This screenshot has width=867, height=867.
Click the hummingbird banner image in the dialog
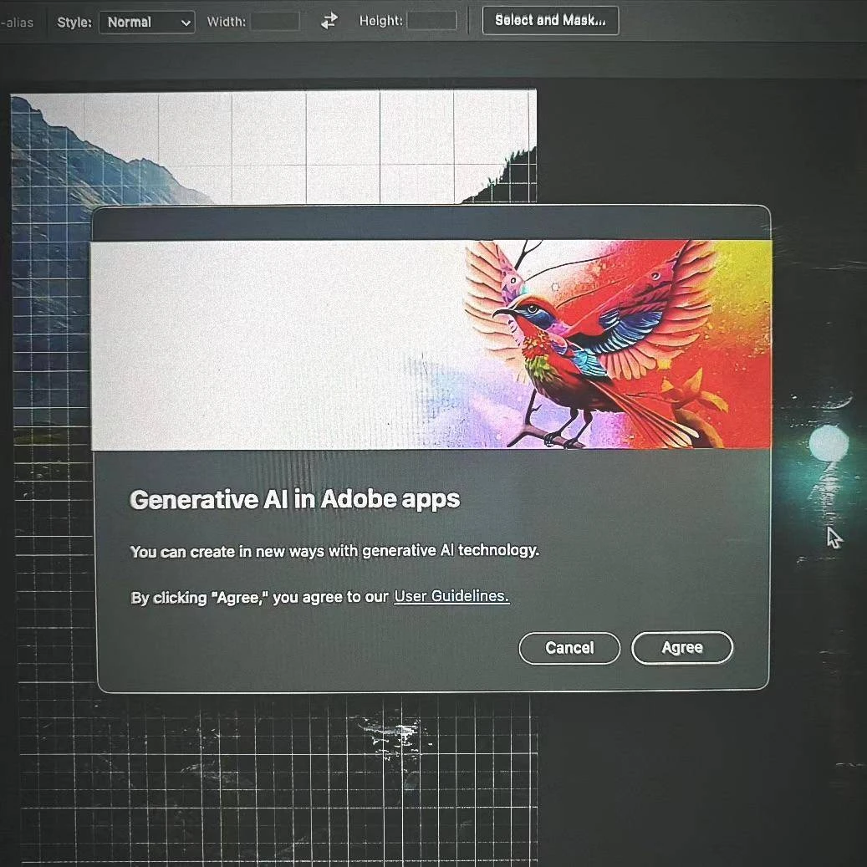tap(431, 344)
